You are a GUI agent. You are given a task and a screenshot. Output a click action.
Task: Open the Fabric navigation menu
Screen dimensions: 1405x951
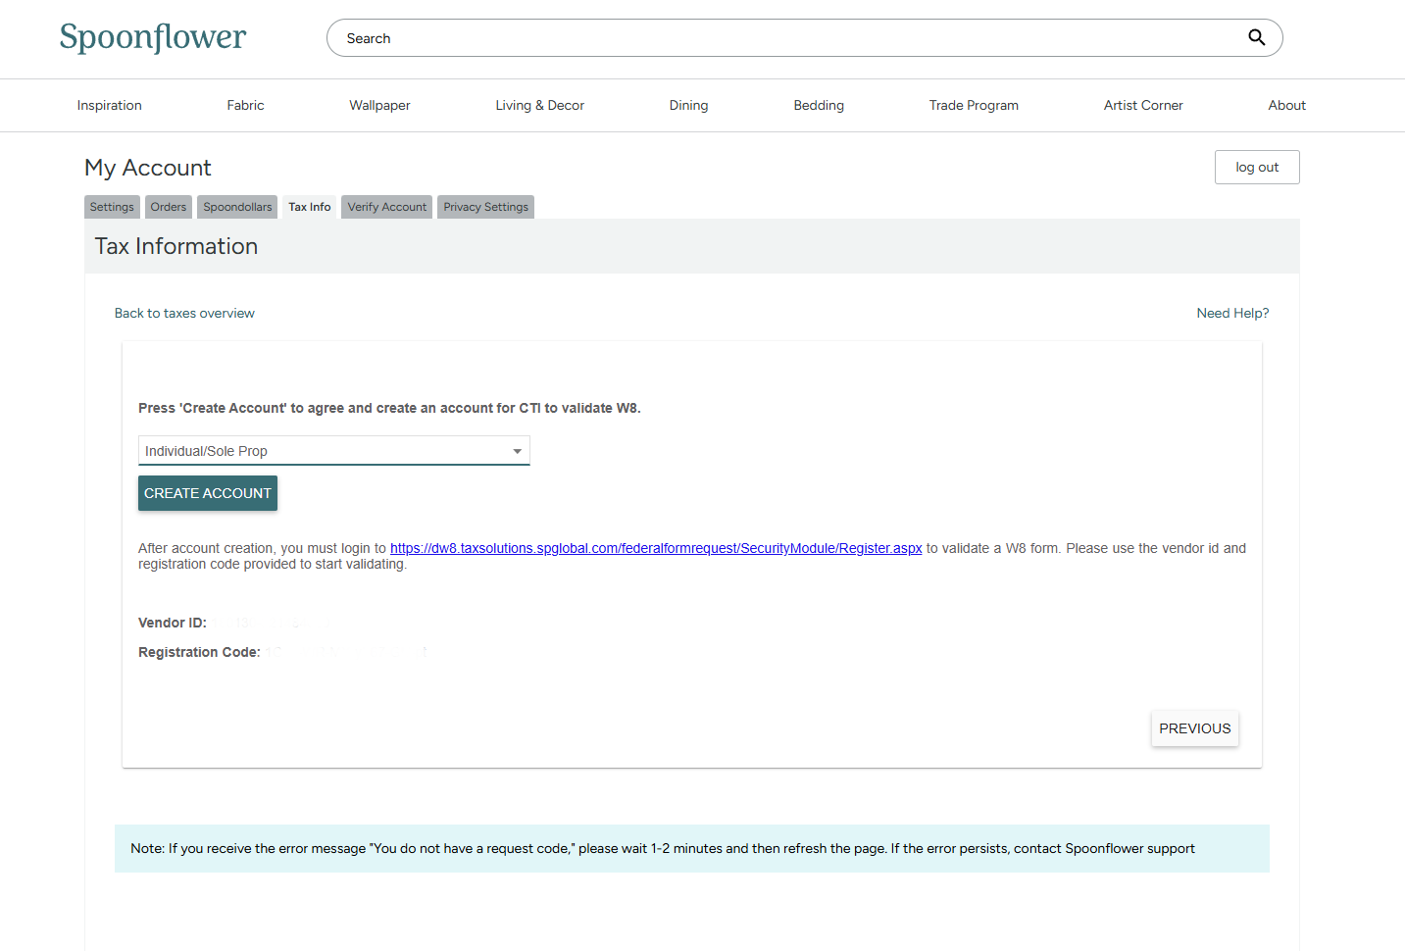pos(245,106)
